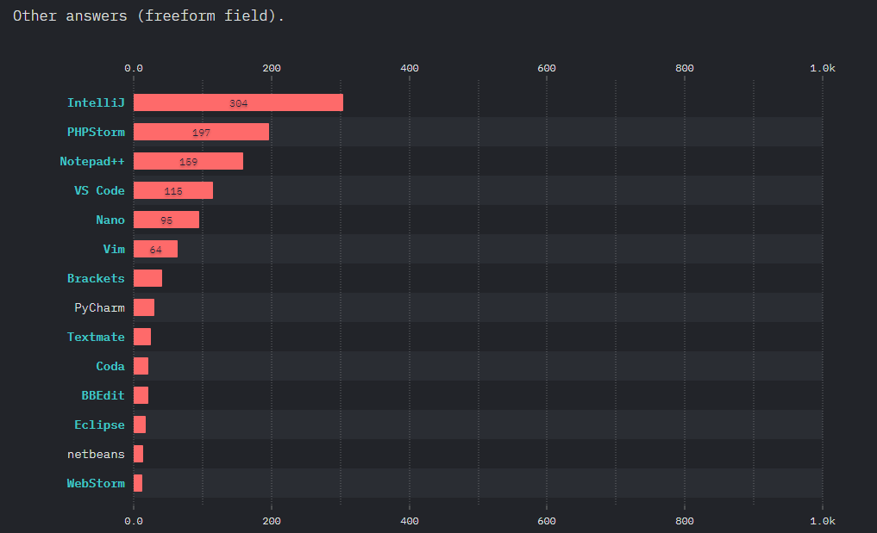
Task: Click the 400 tick on the lower axis
Action: click(410, 521)
